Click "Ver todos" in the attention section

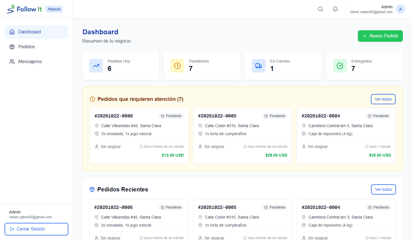(x=383, y=99)
